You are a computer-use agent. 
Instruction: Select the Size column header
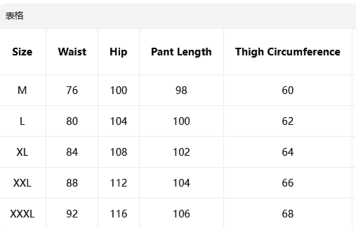pyautogui.click(x=22, y=52)
